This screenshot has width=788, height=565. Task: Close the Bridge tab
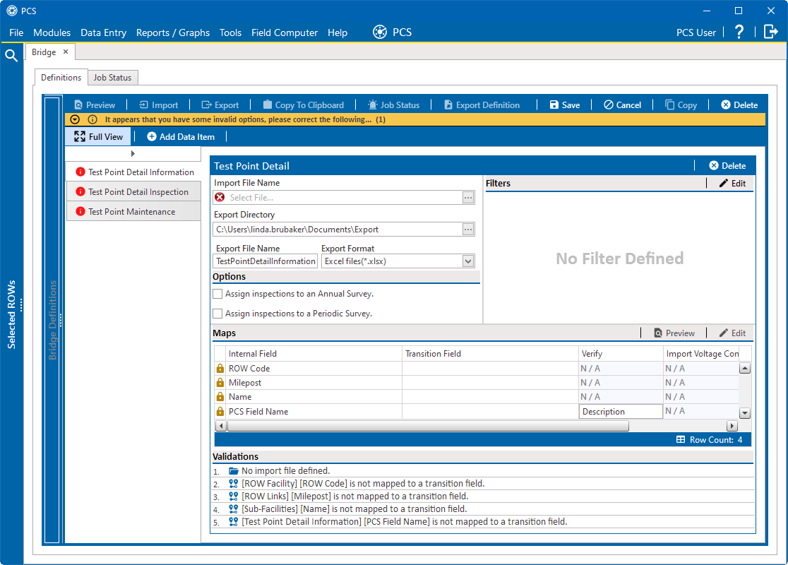[x=66, y=52]
